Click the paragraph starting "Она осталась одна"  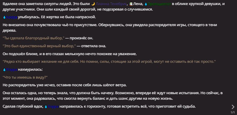[113, 96]
